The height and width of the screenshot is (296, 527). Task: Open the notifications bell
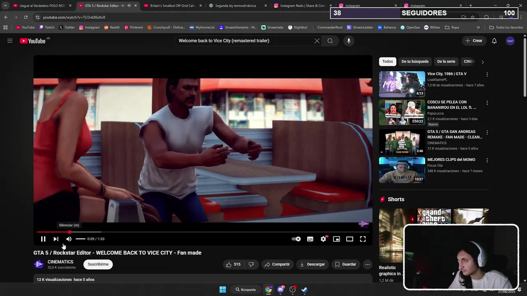coord(494,41)
